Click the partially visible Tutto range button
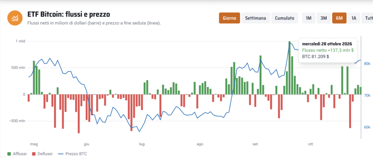This screenshot has width=373, height=158. pos(367,18)
